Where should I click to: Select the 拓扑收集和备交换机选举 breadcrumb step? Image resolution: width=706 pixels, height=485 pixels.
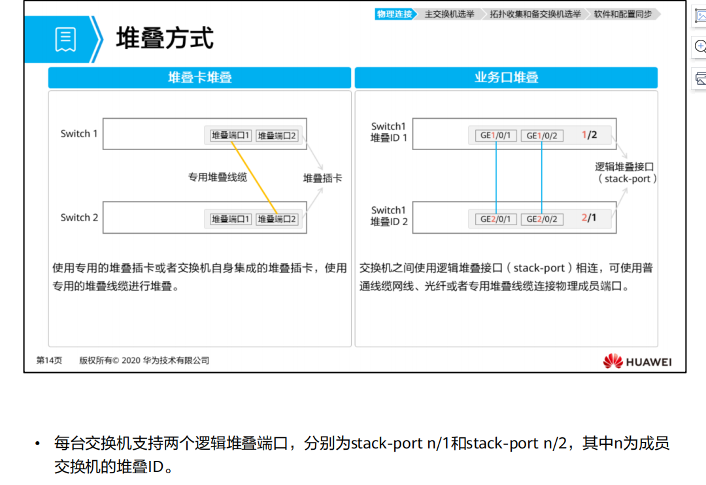coord(535,14)
